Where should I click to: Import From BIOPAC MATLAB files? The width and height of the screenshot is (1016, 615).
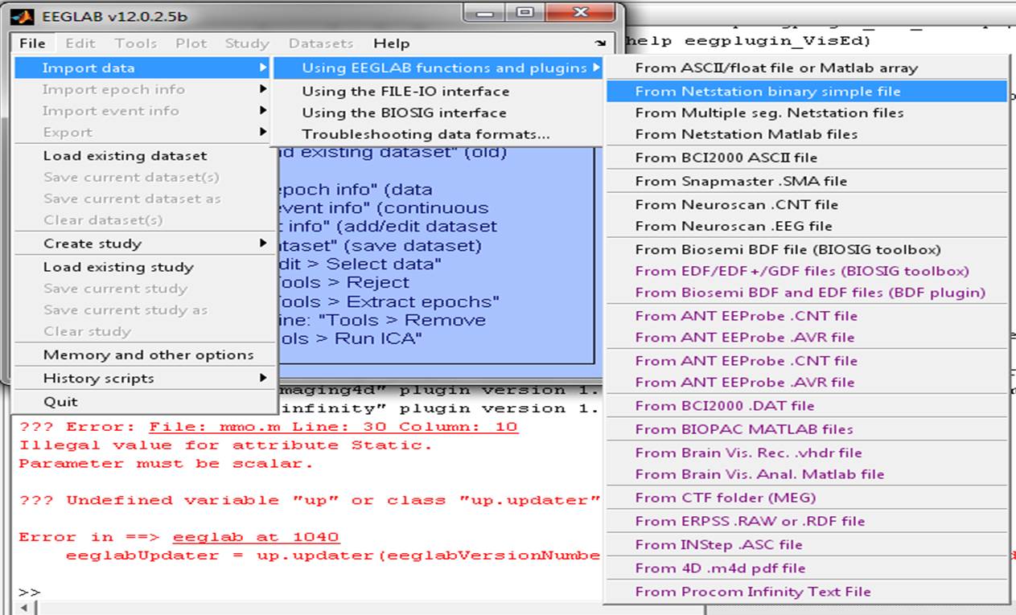coord(807,429)
